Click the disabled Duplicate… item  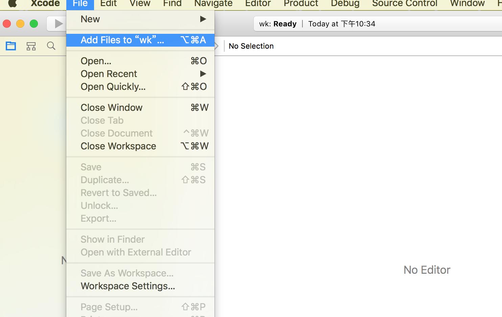pos(140,180)
